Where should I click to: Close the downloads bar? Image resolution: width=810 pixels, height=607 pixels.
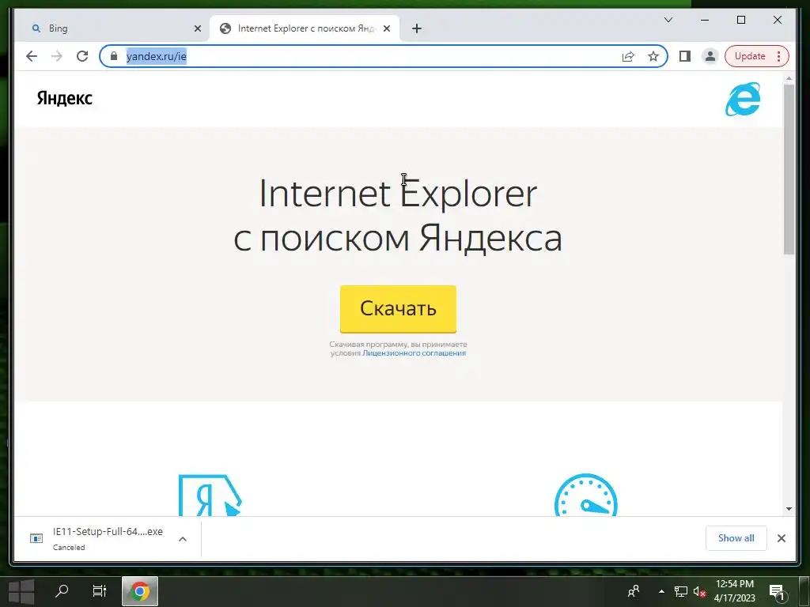pyautogui.click(x=781, y=538)
